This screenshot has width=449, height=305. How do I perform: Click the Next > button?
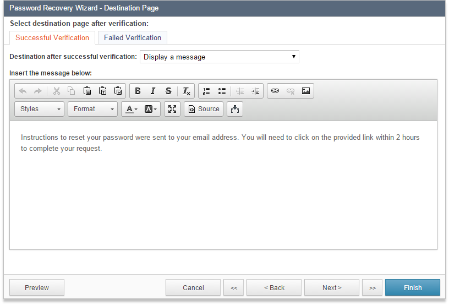point(332,287)
